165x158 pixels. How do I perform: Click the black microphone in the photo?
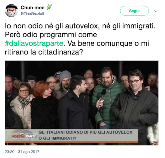pyautogui.click(x=102, y=98)
